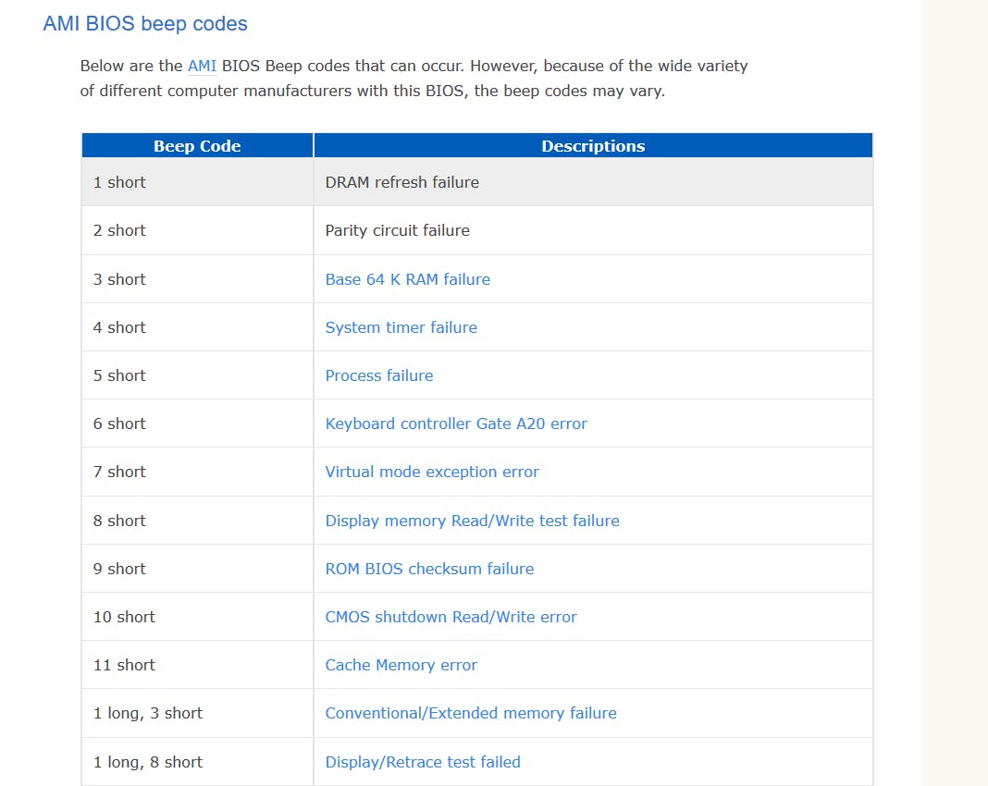Select the '11 short' beep code cell
This screenshot has width=988, height=786.
click(197, 665)
